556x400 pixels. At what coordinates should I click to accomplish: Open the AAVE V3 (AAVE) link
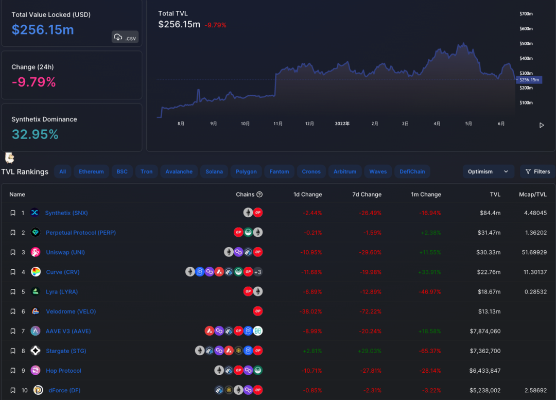point(68,331)
